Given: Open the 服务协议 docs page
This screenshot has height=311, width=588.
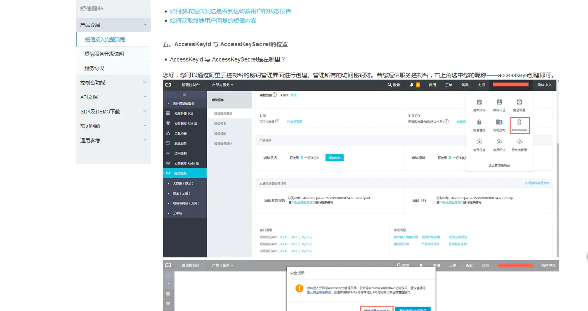Looking at the screenshot, I should 94,68.
